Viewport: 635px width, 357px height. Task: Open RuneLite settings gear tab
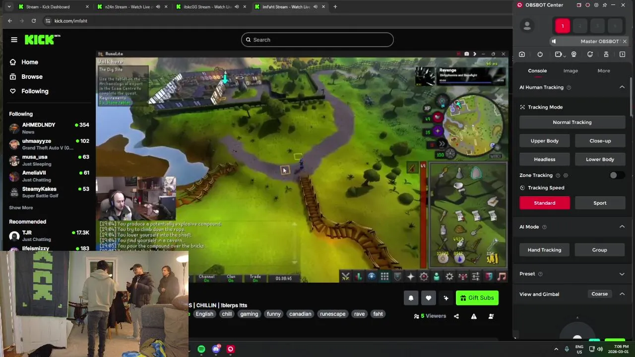click(x=449, y=277)
